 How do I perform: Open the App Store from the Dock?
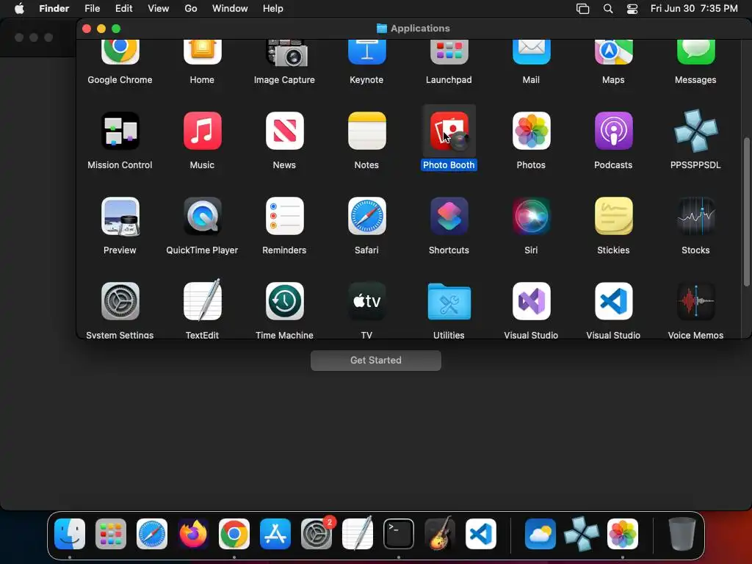tap(275, 534)
